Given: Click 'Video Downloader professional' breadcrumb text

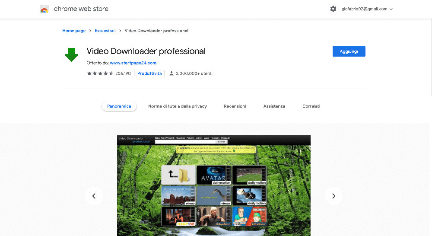Looking at the screenshot, I should click(156, 31).
